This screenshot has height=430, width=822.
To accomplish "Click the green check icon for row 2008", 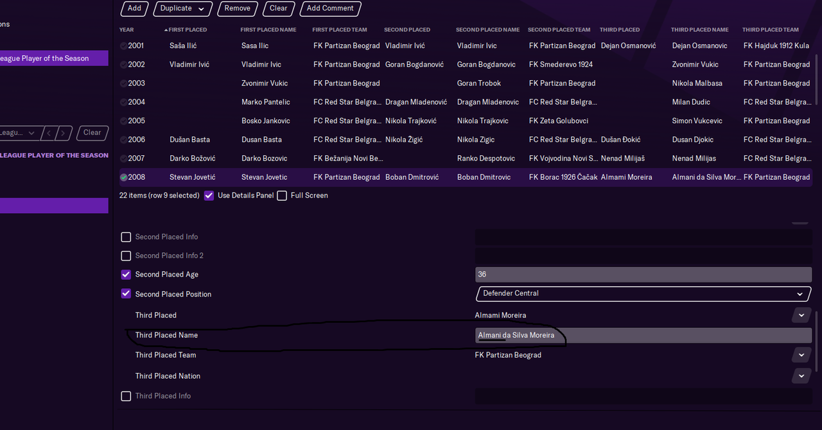I will tap(123, 177).
